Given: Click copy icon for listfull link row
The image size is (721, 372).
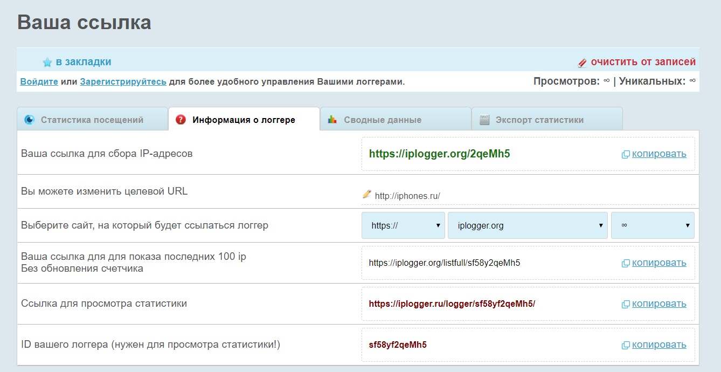Looking at the screenshot, I should pyautogui.click(x=626, y=263).
